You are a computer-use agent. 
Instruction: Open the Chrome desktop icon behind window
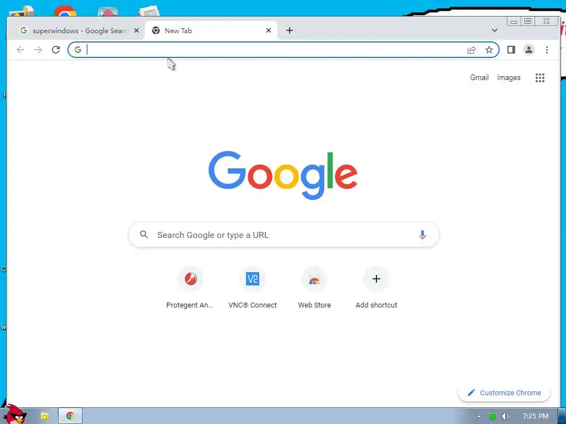click(x=65, y=11)
